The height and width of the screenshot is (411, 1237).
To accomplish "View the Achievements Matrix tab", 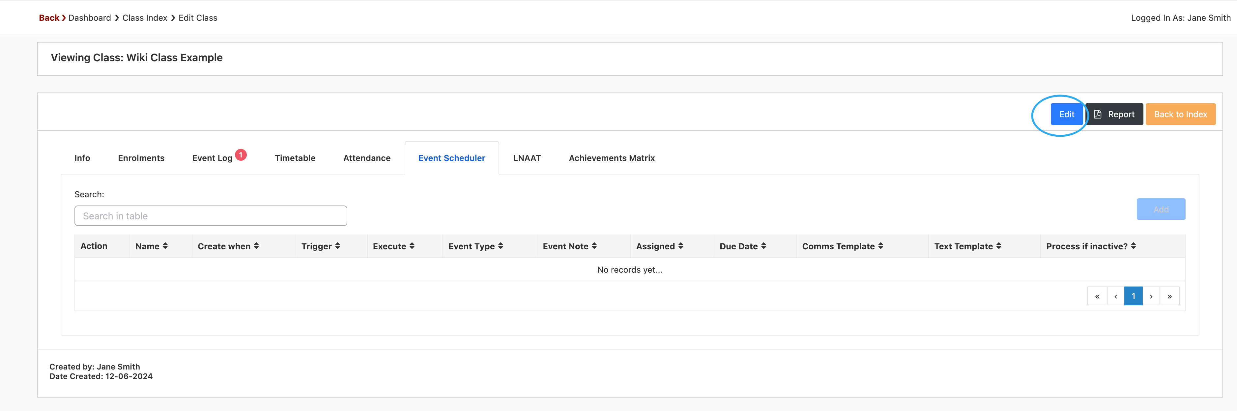I will (612, 158).
